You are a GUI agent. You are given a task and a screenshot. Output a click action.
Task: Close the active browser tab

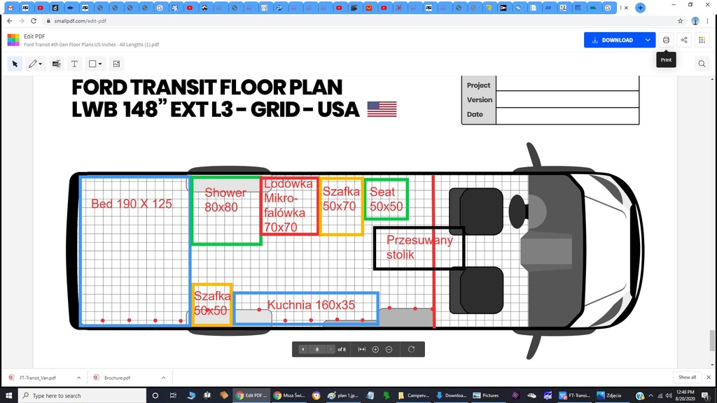pyautogui.click(x=627, y=8)
